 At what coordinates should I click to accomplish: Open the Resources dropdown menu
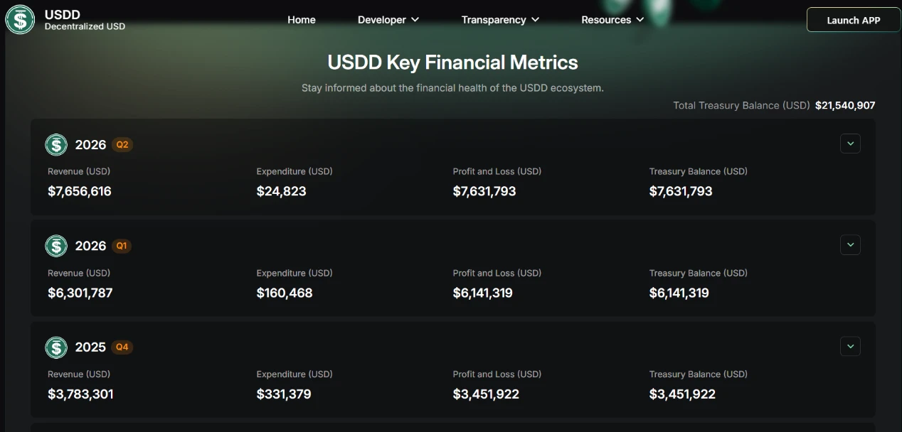[612, 20]
